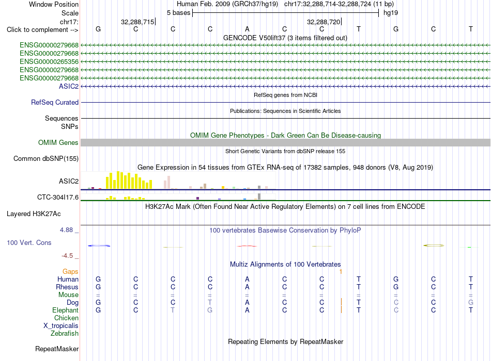Click the blue PhyloP conservation bar

[x=99, y=245]
